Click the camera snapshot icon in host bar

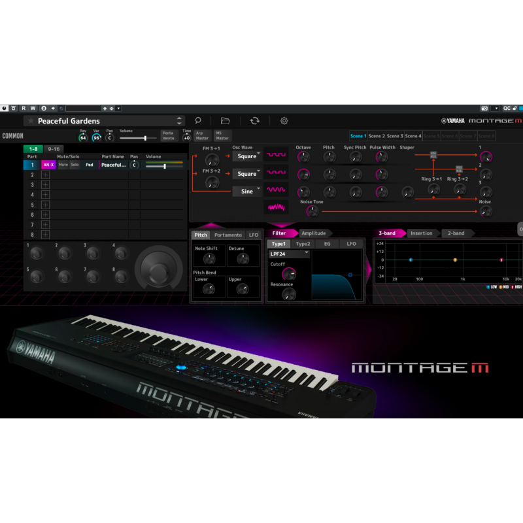[x=484, y=108]
